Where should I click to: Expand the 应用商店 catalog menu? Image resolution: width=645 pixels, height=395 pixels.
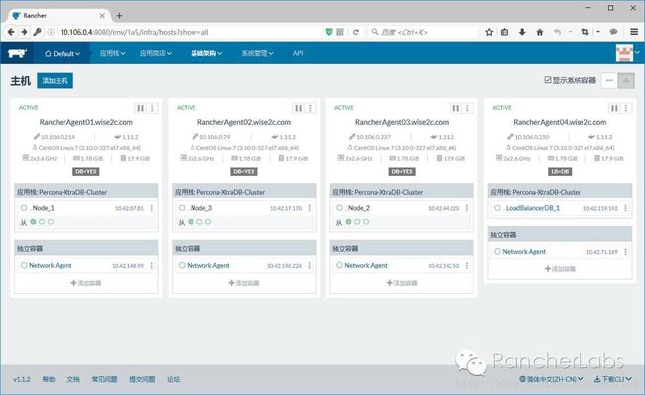156,53
